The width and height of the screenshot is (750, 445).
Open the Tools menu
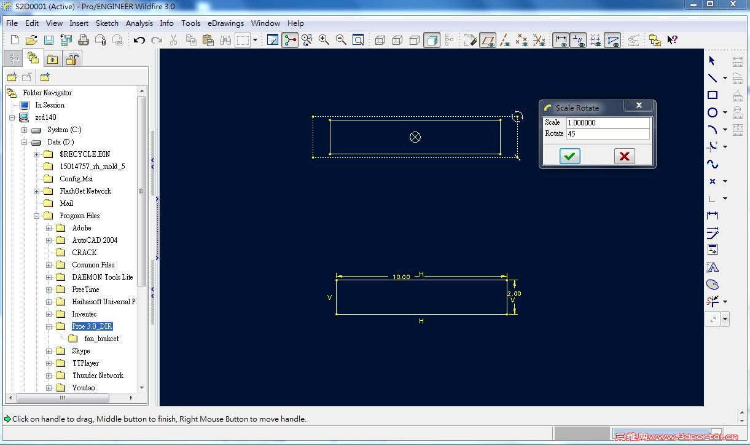[190, 23]
